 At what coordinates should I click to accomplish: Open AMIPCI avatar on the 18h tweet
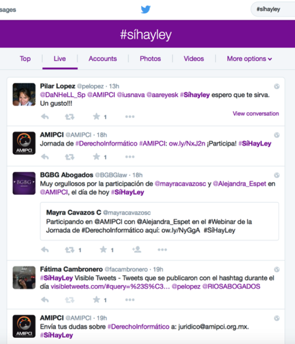(x=24, y=143)
